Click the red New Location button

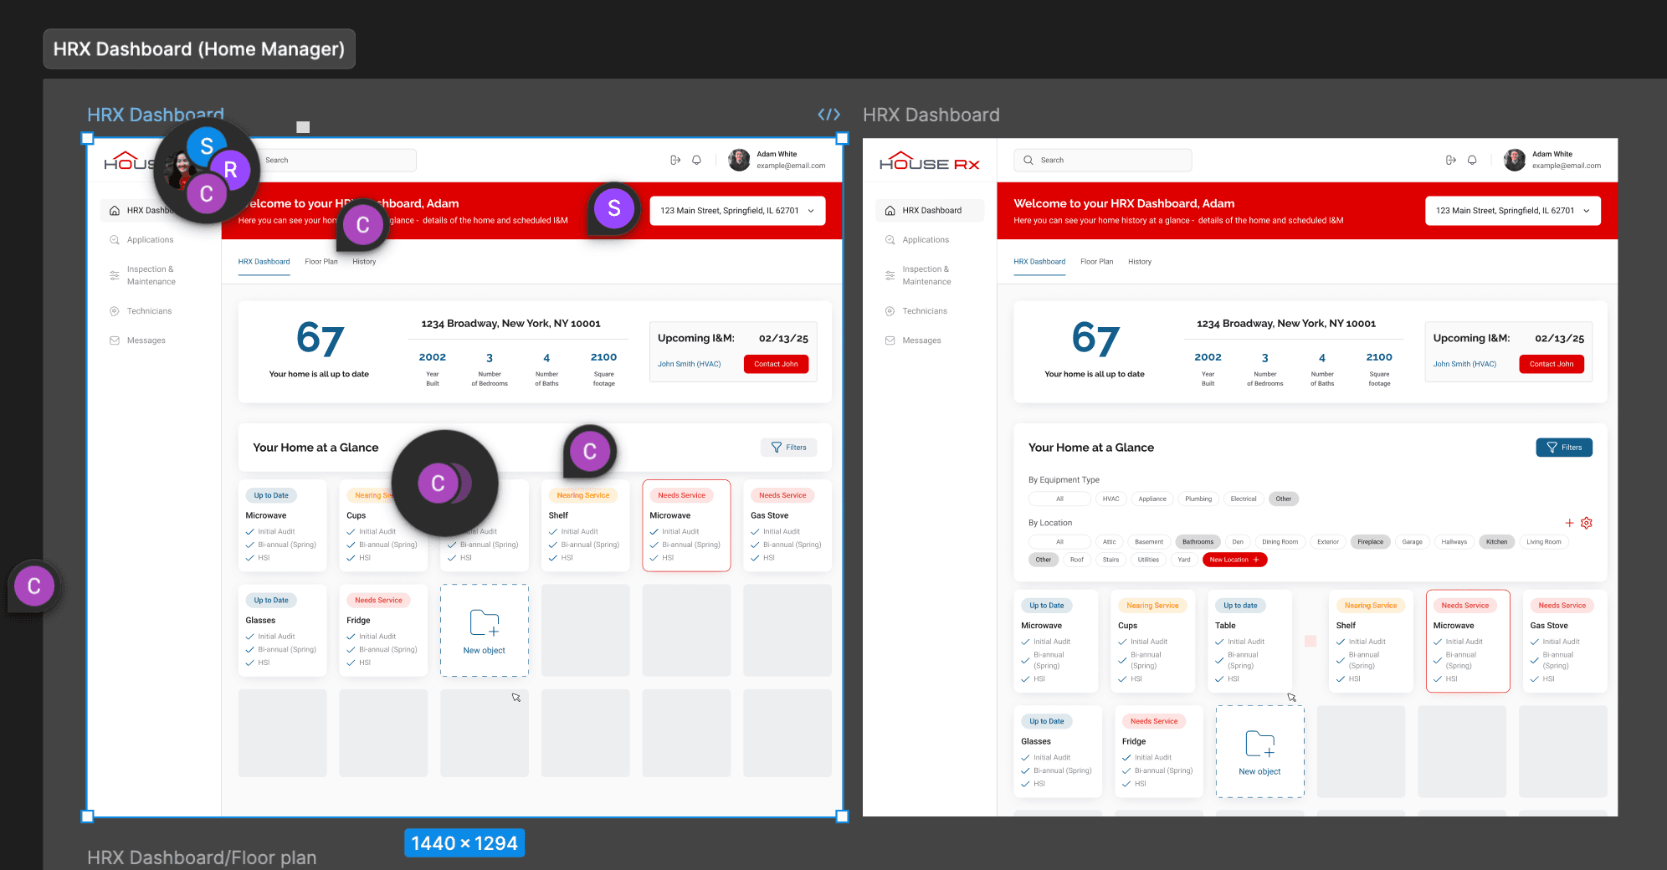pos(1234,560)
